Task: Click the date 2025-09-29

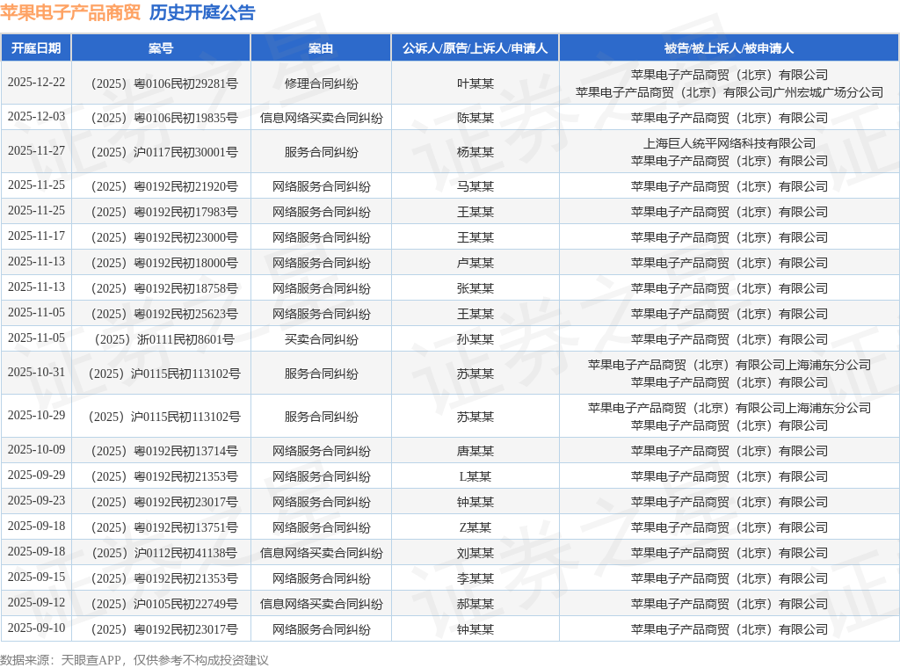Action: pos(36,476)
